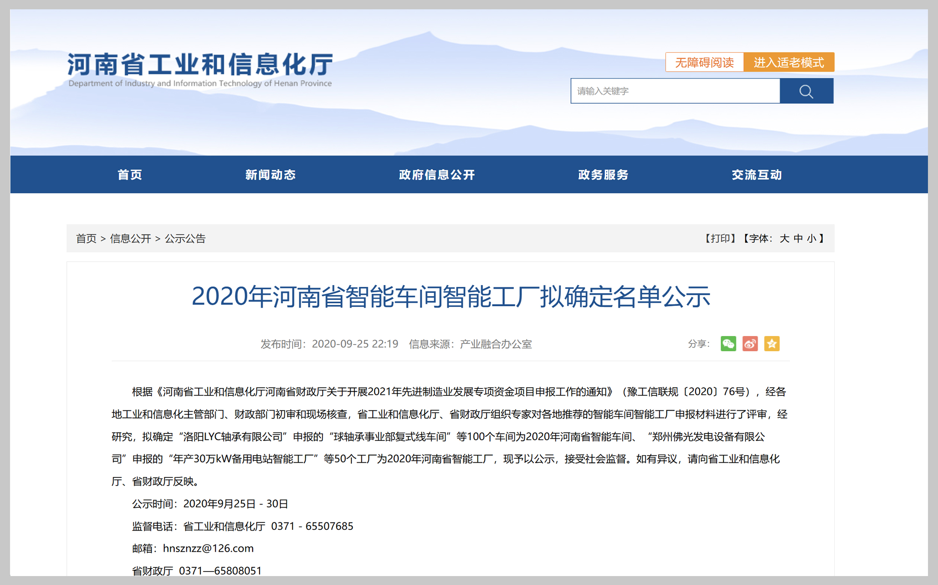The width and height of the screenshot is (938, 585).
Task: Click the search magnifier icon button
Action: (x=806, y=91)
